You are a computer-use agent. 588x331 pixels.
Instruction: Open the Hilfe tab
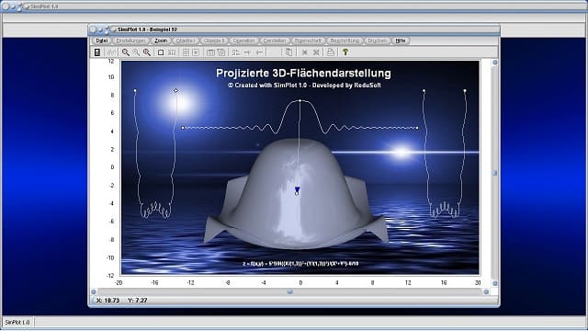tap(401, 40)
